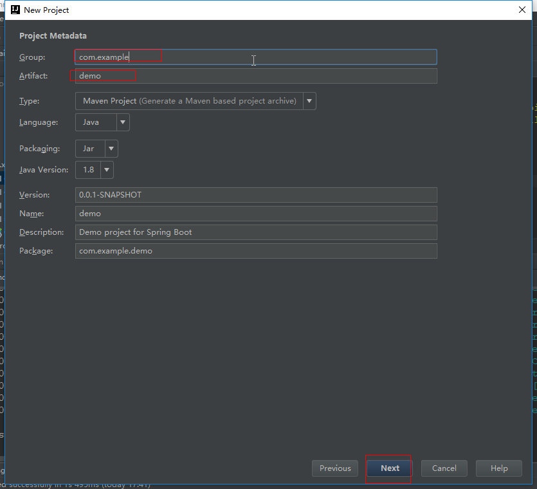The image size is (537, 489).
Task: Open the Java Version dropdown arrow
Action: (x=107, y=170)
